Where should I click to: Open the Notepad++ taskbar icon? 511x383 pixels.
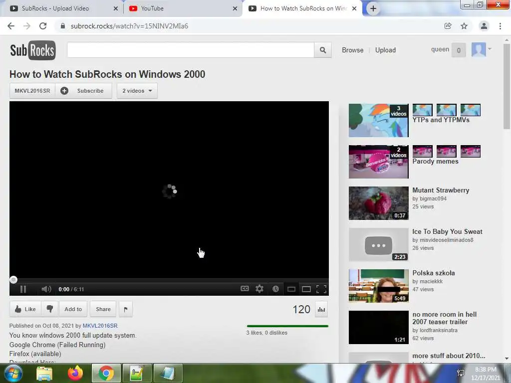click(x=137, y=373)
